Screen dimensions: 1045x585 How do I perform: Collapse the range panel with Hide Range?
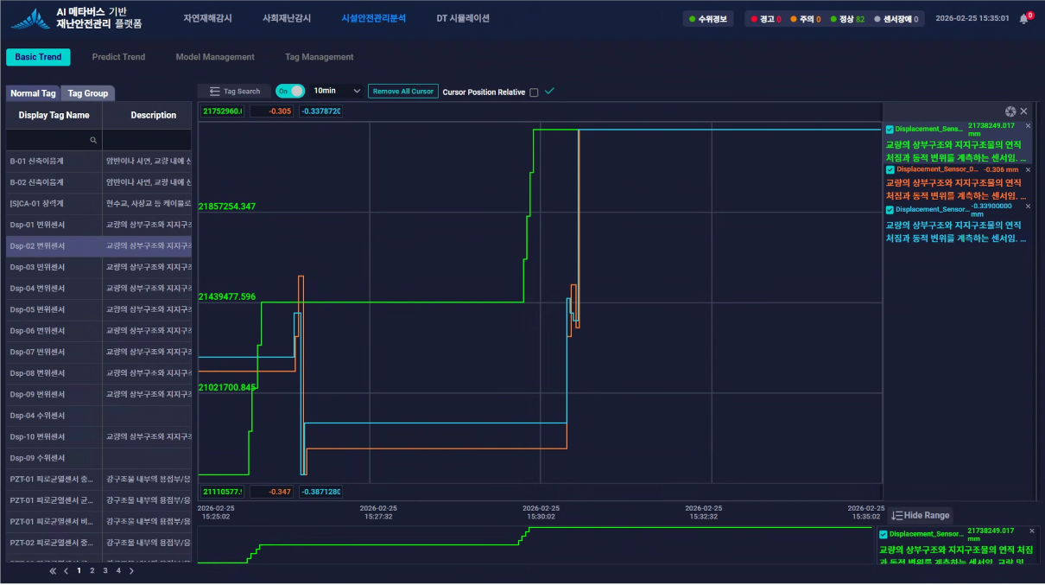(x=921, y=515)
